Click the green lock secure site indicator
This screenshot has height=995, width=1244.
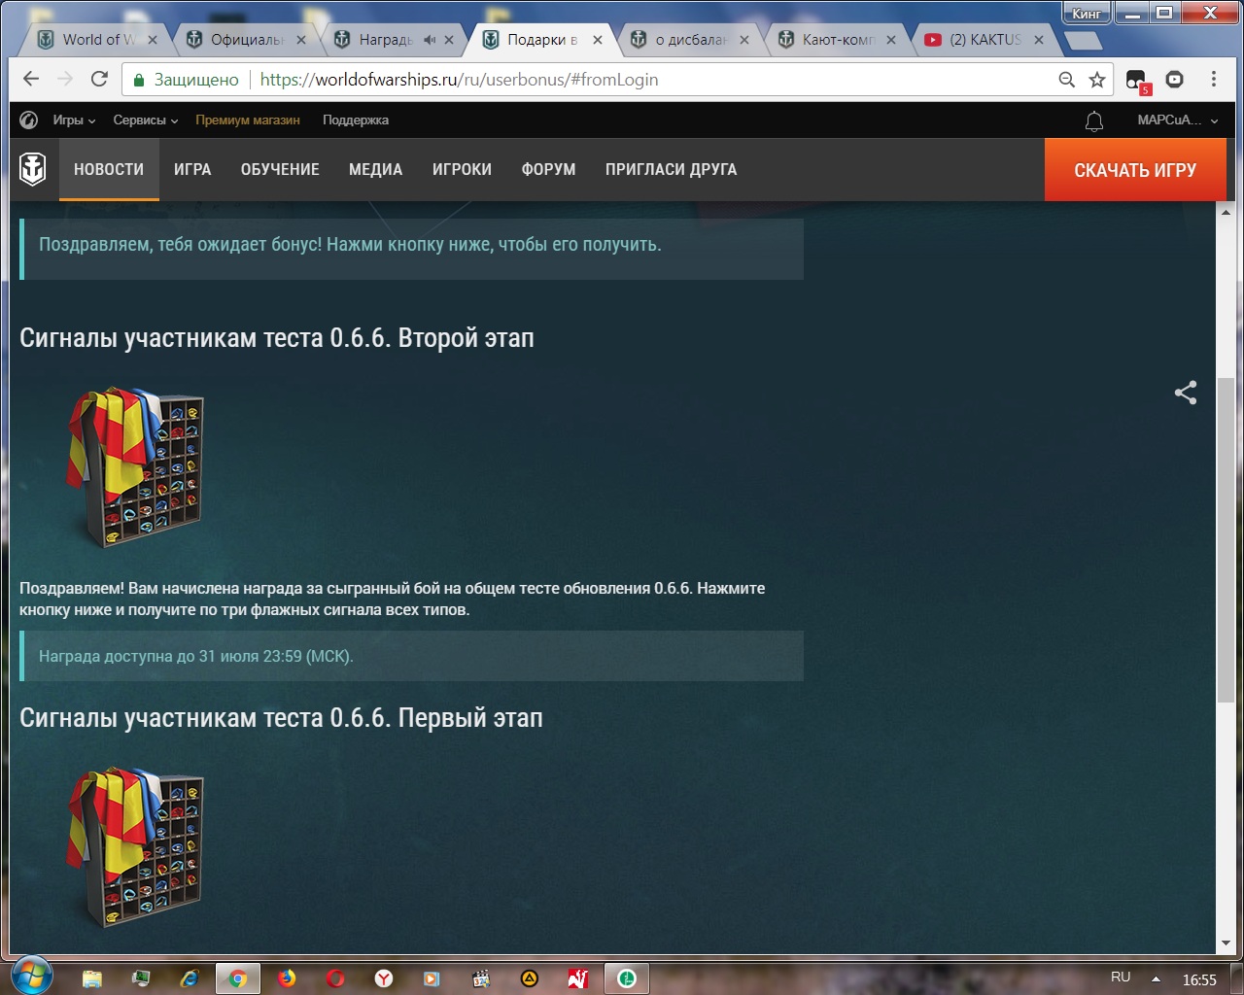tap(139, 80)
